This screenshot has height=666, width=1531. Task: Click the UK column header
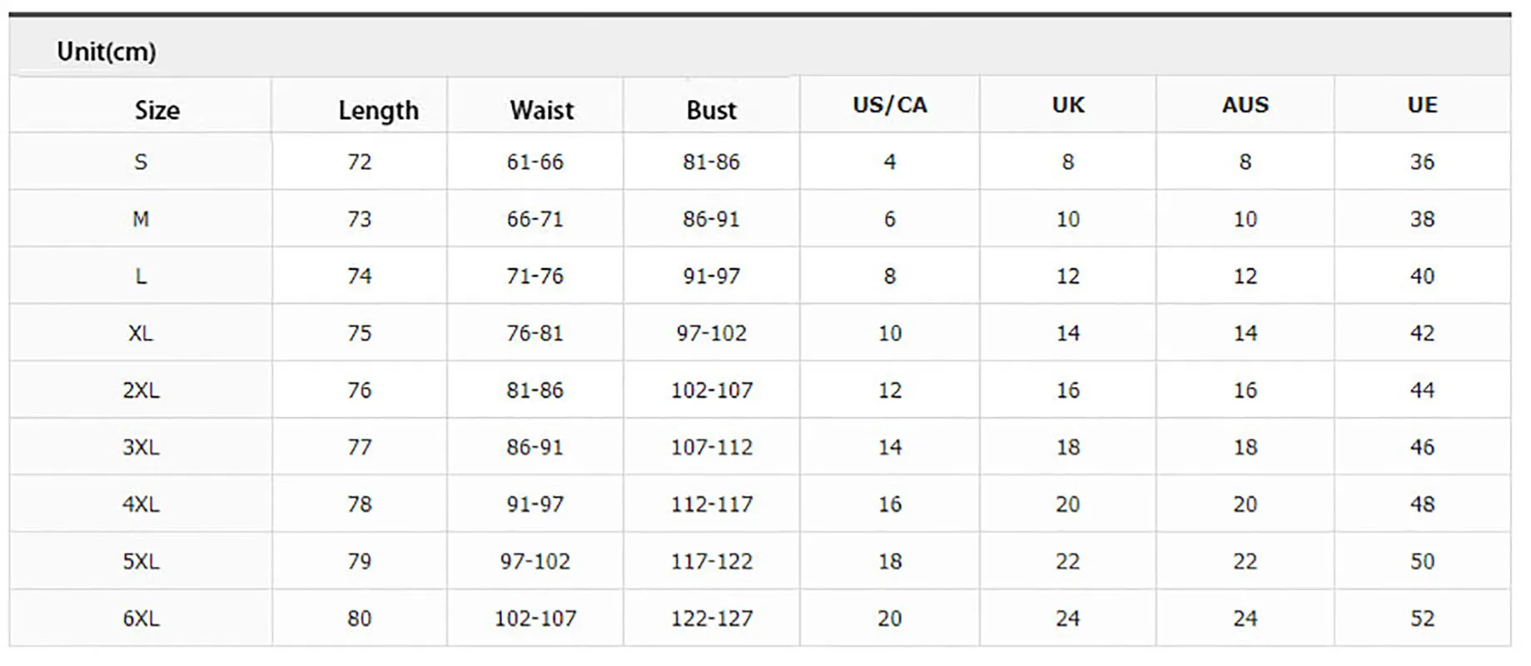(x=1068, y=105)
